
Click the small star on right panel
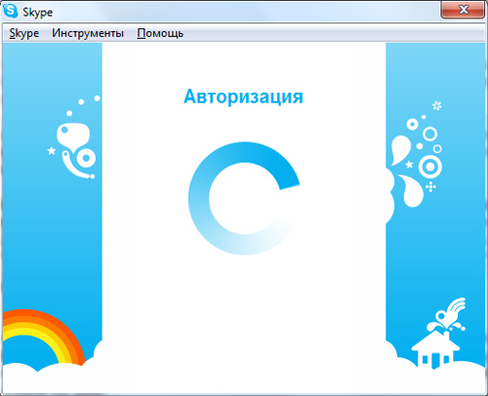tap(409, 165)
